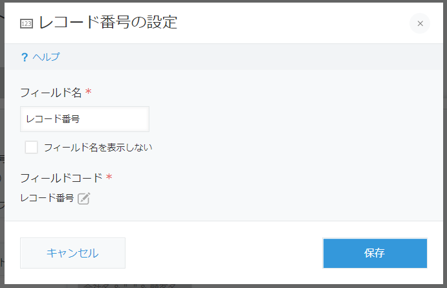Click the フィールドコード label heading
The image size is (447, 288).
point(61,177)
